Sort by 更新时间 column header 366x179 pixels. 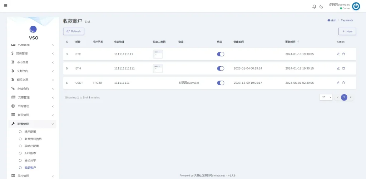[292, 42]
